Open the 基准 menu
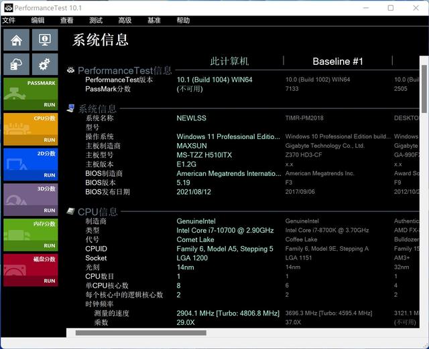The image size is (429, 349). point(154,21)
